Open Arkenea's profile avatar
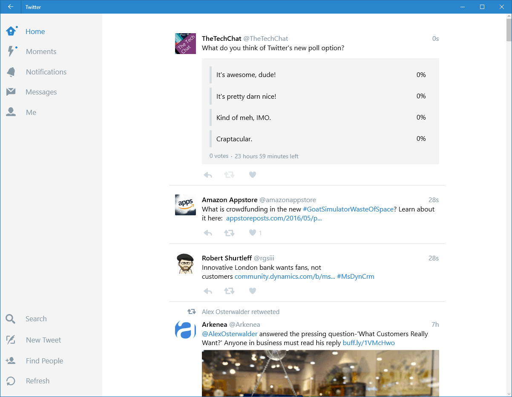This screenshot has width=512, height=397. click(x=185, y=329)
